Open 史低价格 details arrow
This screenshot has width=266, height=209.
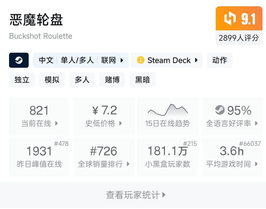click(x=121, y=123)
